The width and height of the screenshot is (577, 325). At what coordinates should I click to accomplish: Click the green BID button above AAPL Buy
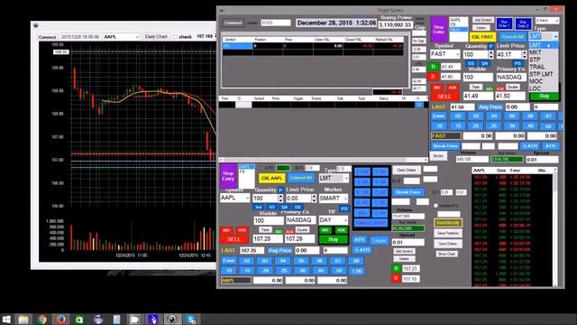(325, 230)
